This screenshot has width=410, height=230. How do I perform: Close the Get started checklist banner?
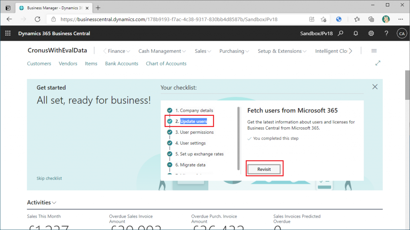point(375,87)
